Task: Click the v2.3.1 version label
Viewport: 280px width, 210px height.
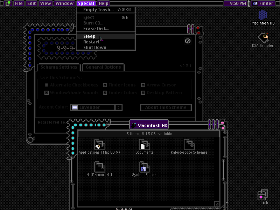Action: 185,66
